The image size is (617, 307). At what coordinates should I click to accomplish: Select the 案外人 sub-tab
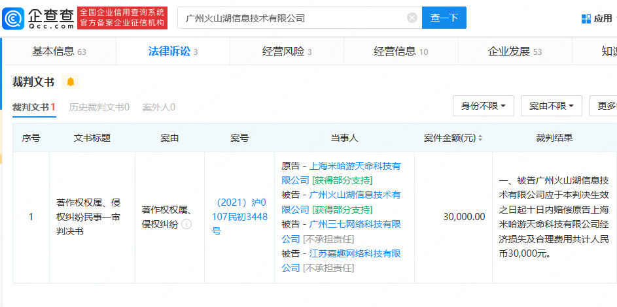tap(158, 106)
